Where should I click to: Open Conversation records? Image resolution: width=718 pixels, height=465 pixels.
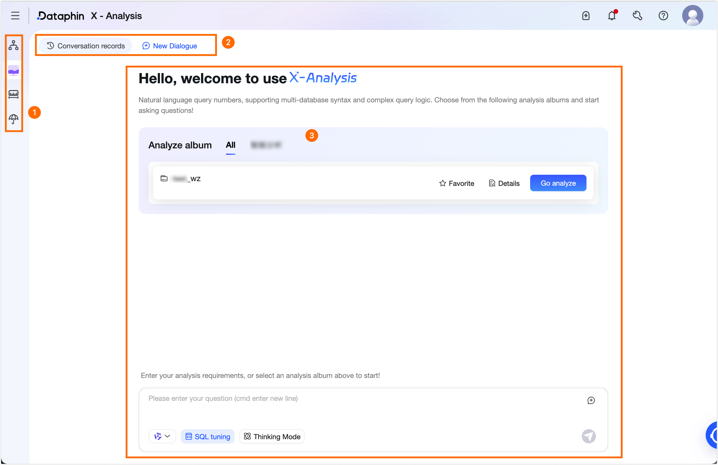coord(86,46)
